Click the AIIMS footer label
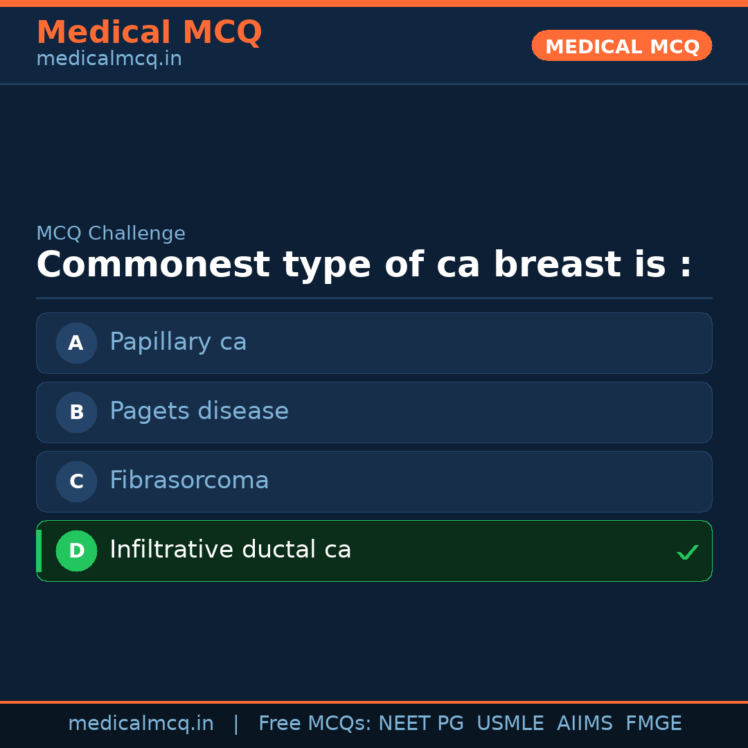The height and width of the screenshot is (748, 748). (x=585, y=722)
